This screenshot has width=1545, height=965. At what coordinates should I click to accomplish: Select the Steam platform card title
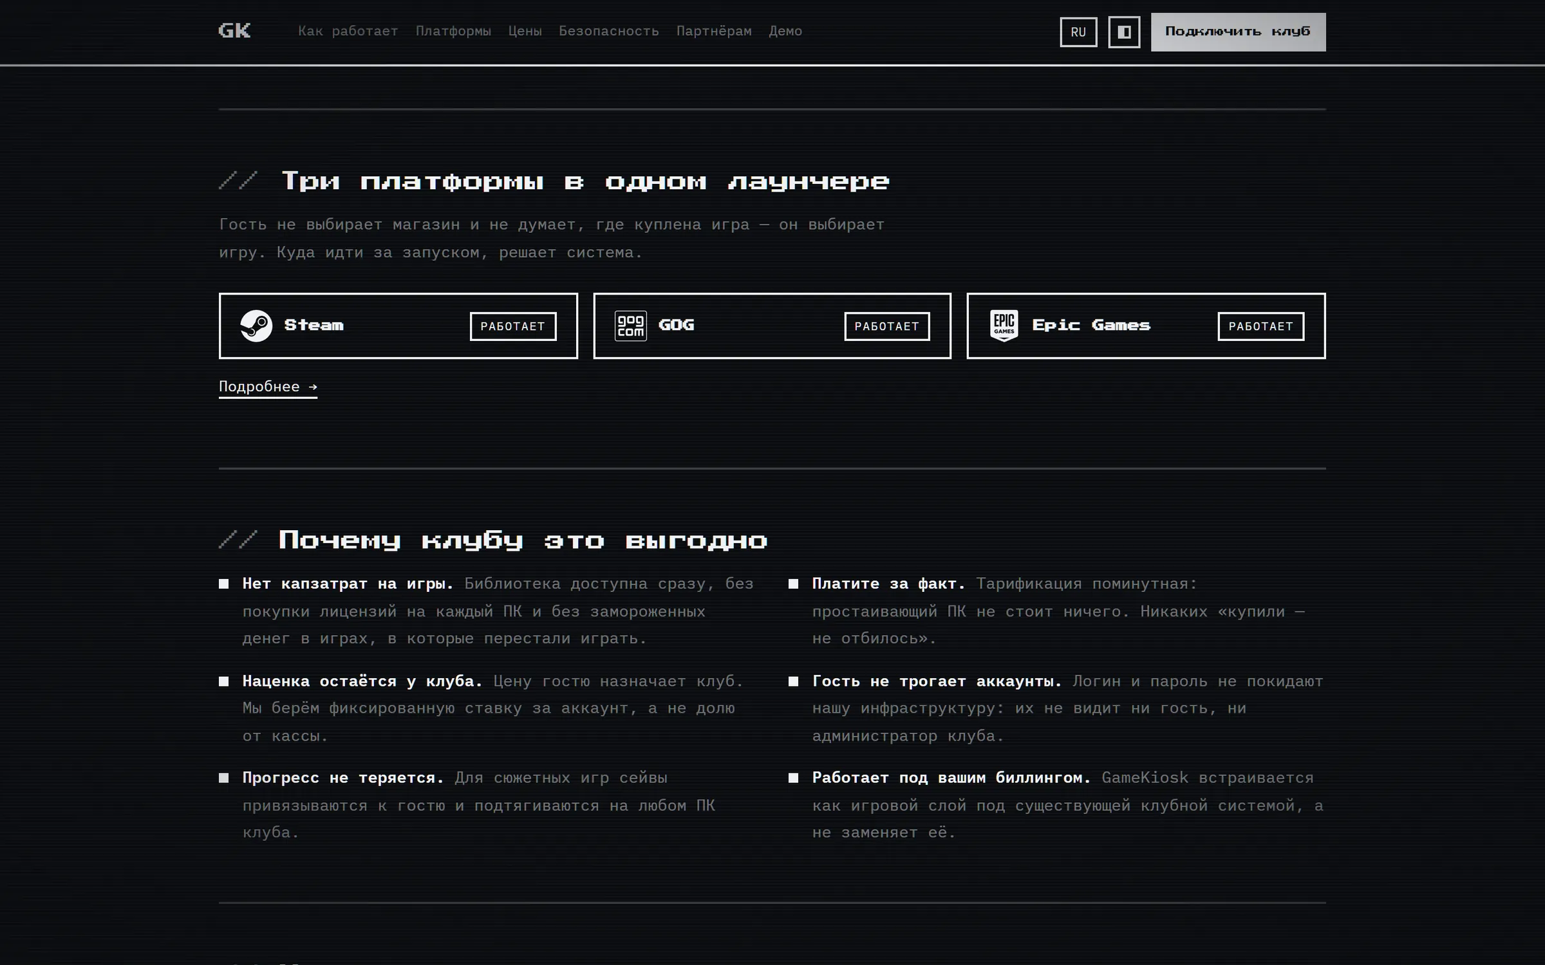(x=314, y=325)
